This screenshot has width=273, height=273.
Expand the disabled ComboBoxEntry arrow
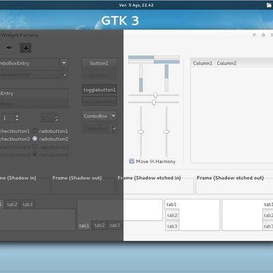[x=64, y=74]
